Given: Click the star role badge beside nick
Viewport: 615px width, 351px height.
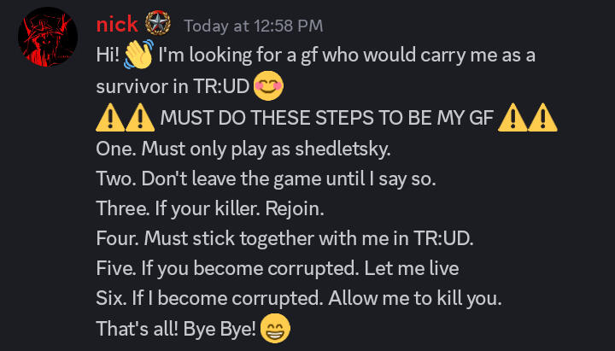Looking at the screenshot, I should click(158, 23).
